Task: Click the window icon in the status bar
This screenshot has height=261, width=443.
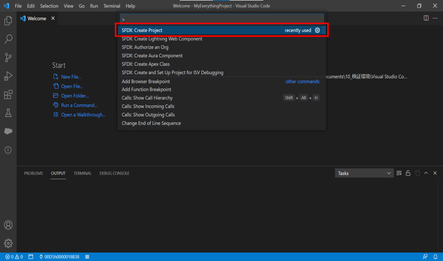Action: click(31, 257)
